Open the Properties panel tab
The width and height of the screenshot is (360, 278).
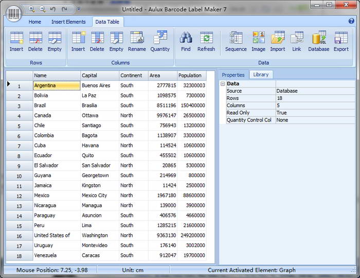233,75
